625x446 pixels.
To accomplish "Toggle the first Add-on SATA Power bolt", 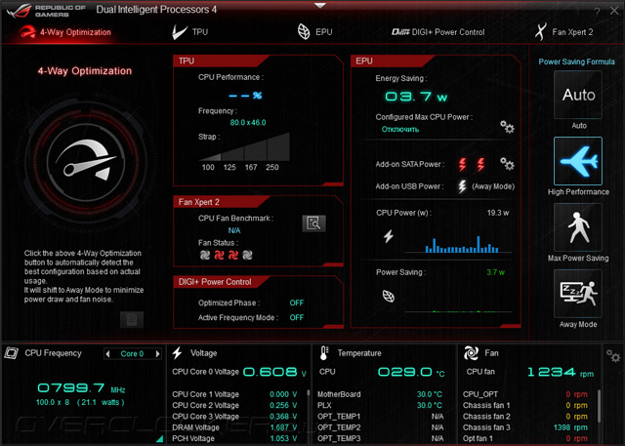I will (462, 164).
